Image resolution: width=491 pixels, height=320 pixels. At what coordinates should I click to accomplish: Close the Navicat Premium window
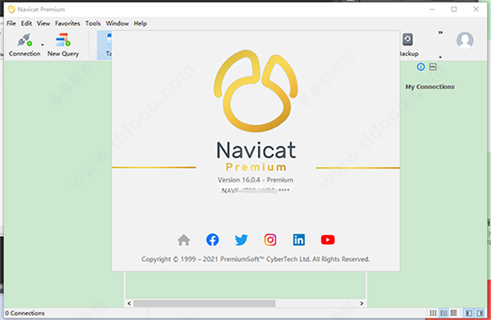point(476,9)
